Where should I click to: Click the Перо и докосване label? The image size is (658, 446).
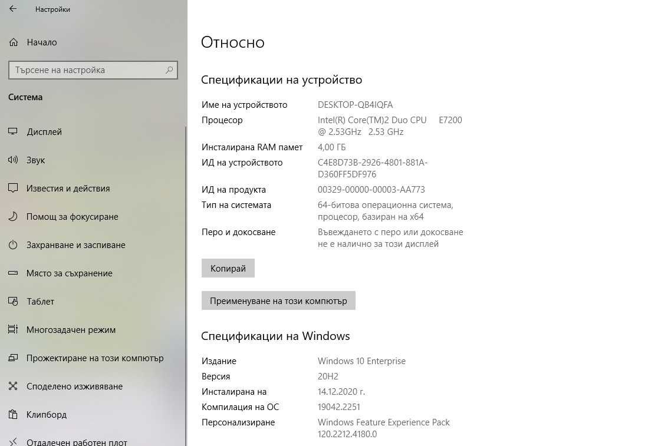click(238, 232)
